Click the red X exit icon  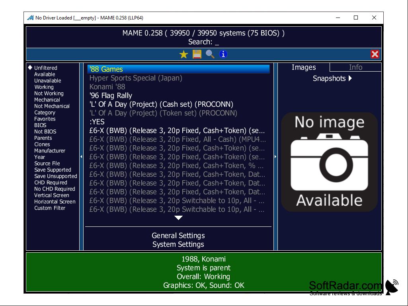[x=375, y=54]
